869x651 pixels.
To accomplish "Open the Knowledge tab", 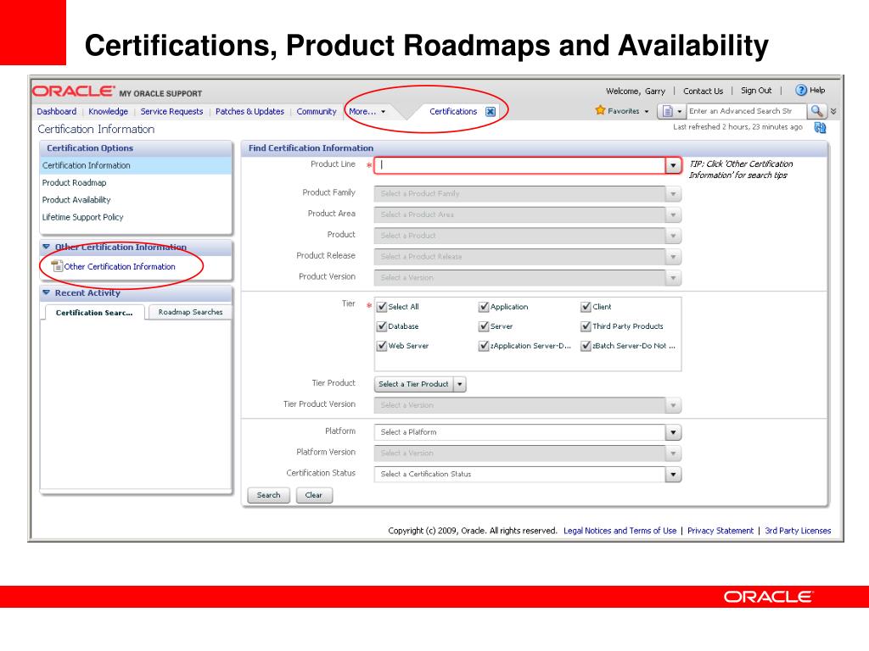I will [x=108, y=111].
